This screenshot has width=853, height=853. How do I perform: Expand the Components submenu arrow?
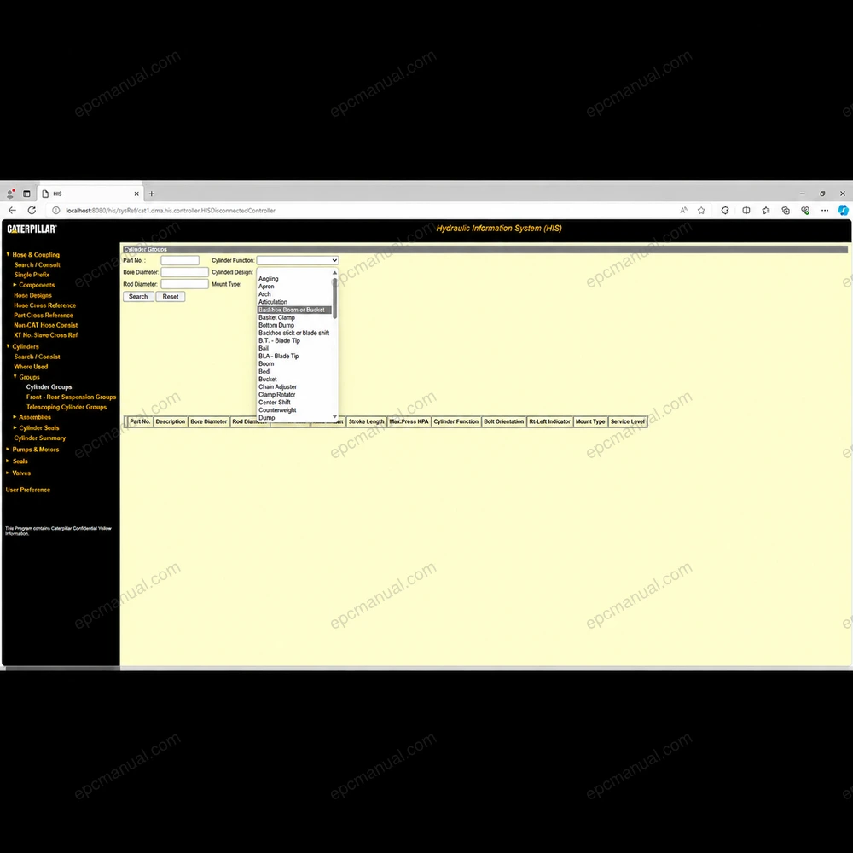(15, 285)
